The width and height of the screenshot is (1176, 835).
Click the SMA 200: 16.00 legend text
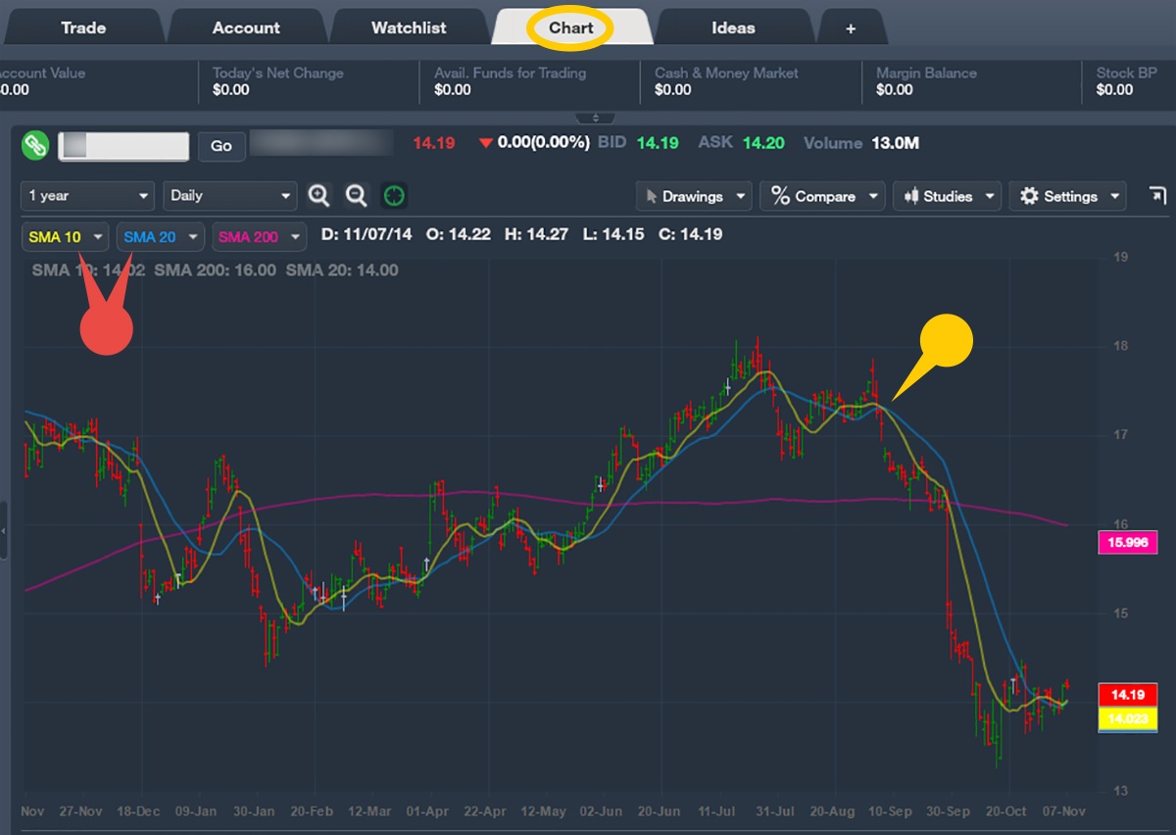coord(215,270)
